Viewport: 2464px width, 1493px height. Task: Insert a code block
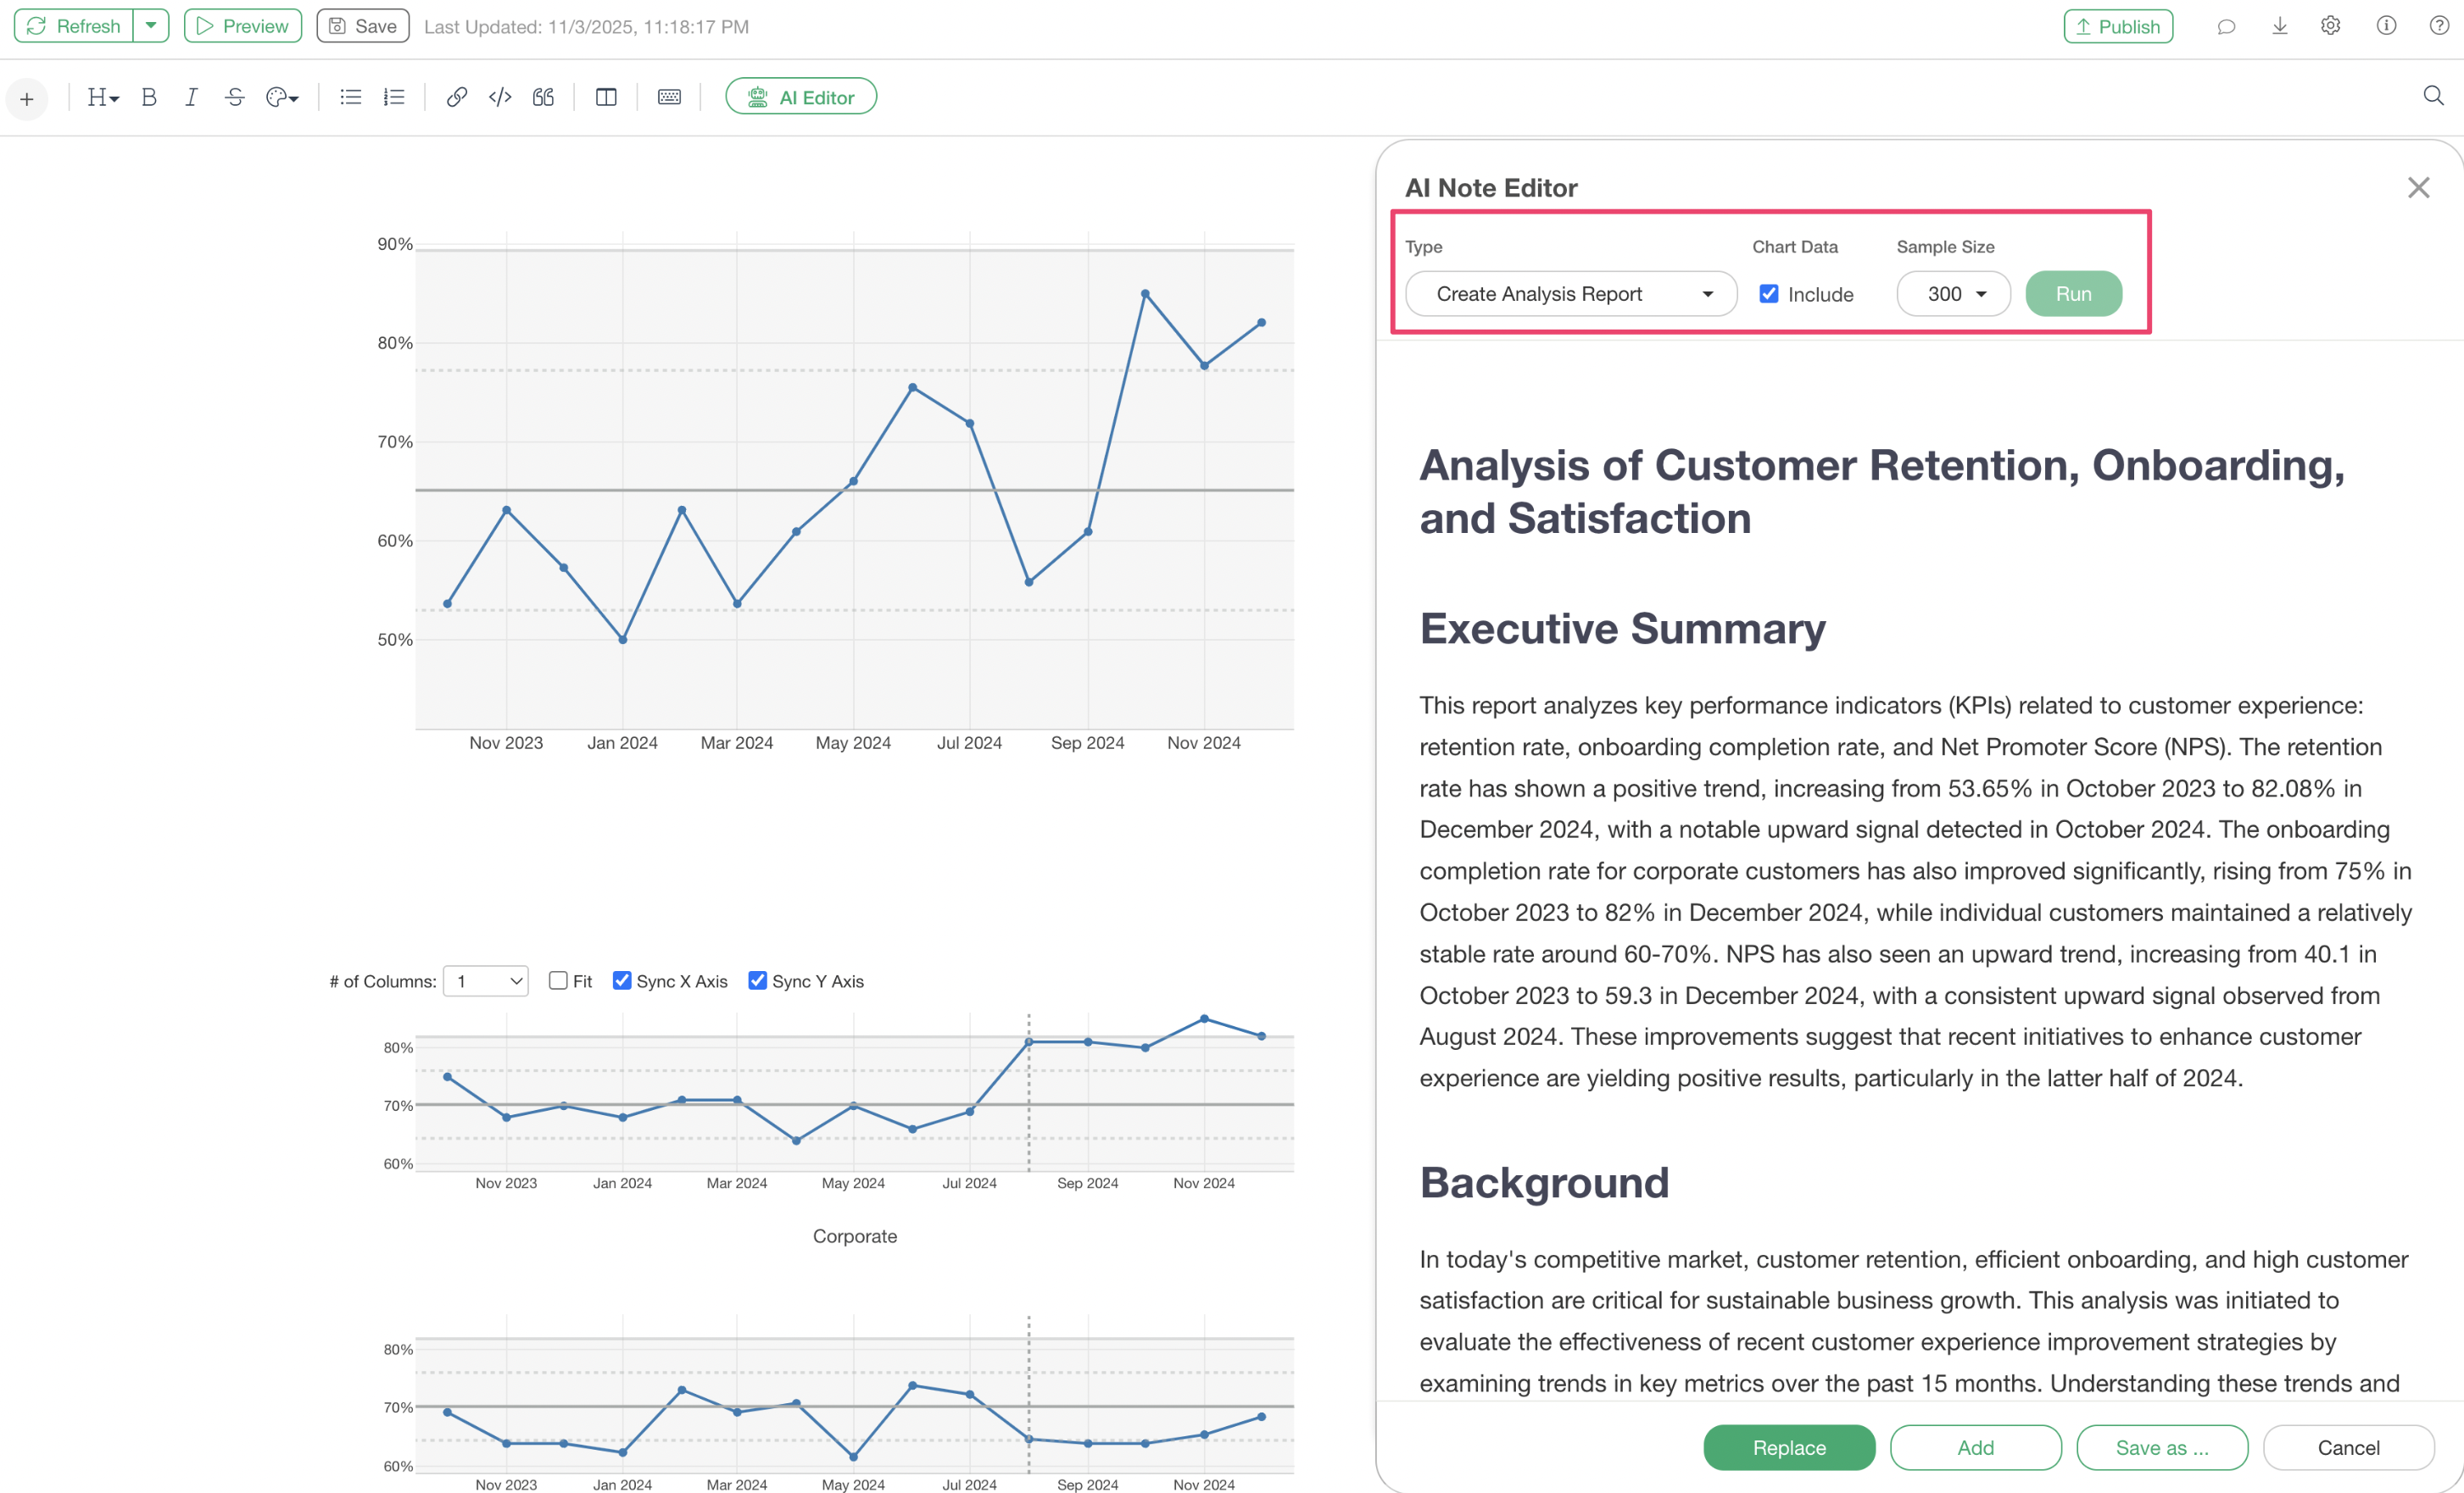pyautogui.click(x=500, y=97)
